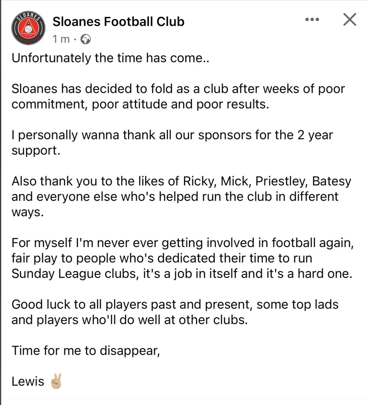Click the globe public audience icon
368x405 pixels.
pyautogui.click(x=86, y=39)
